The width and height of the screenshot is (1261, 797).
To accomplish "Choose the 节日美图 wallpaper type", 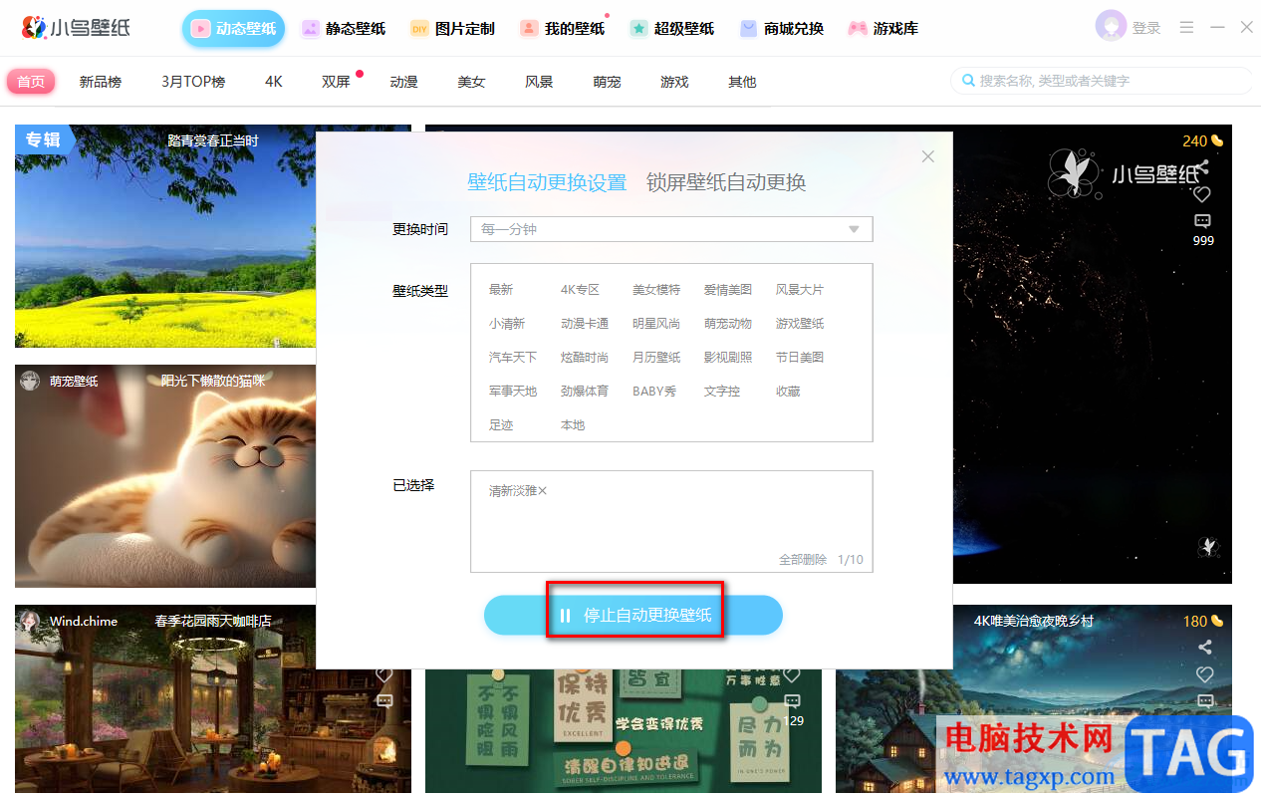I will [x=800, y=358].
